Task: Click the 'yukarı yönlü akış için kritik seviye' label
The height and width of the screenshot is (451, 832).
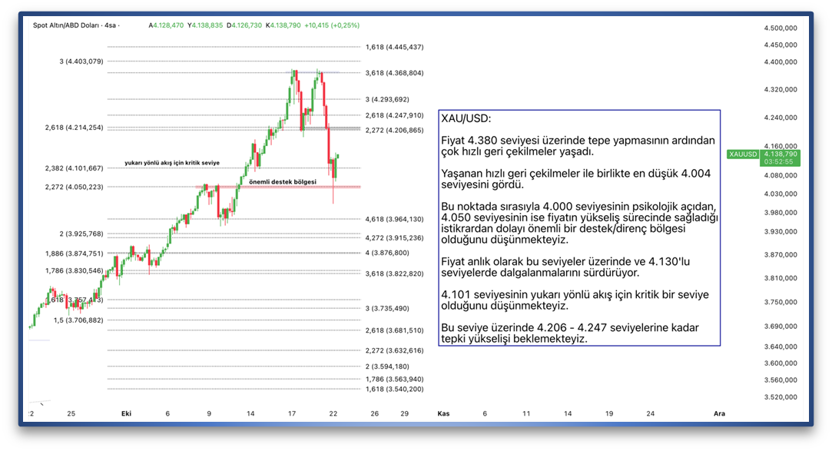Action: (x=172, y=163)
